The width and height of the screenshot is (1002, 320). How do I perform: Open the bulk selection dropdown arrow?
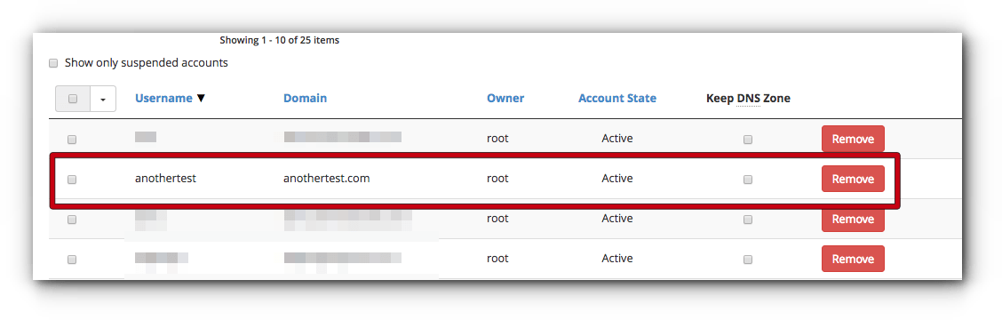click(x=103, y=100)
